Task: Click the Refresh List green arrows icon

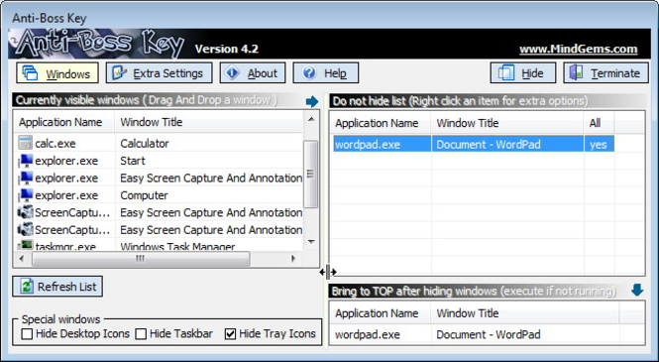Action: tap(27, 287)
